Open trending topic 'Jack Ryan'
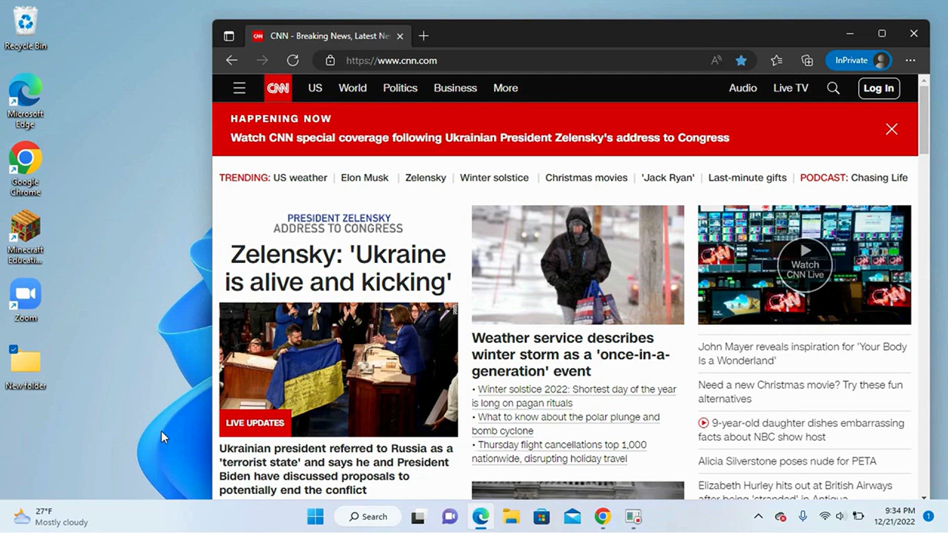 click(668, 178)
